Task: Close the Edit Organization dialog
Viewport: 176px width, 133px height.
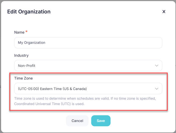Action: coord(164,12)
